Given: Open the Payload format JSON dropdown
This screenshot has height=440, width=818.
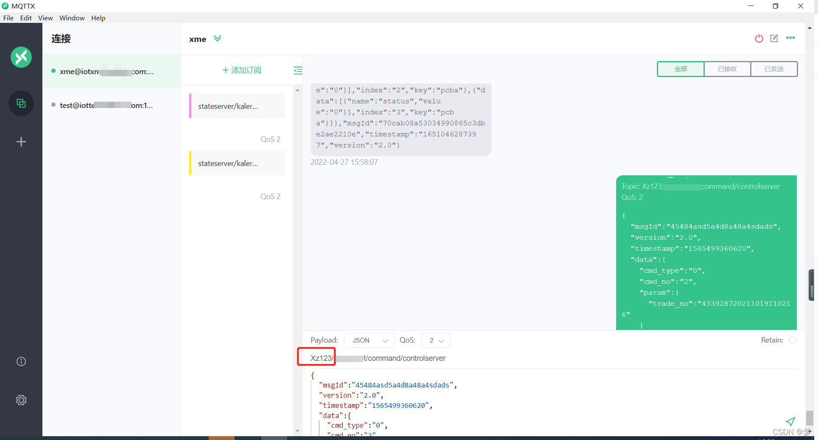Looking at the screenshot, I should coord(369,340).
